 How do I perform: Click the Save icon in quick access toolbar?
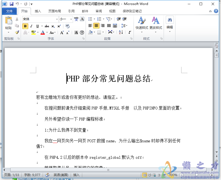point(12,4)
